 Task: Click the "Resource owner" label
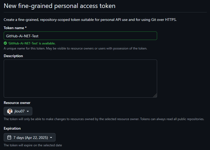(x=17, y=103)
